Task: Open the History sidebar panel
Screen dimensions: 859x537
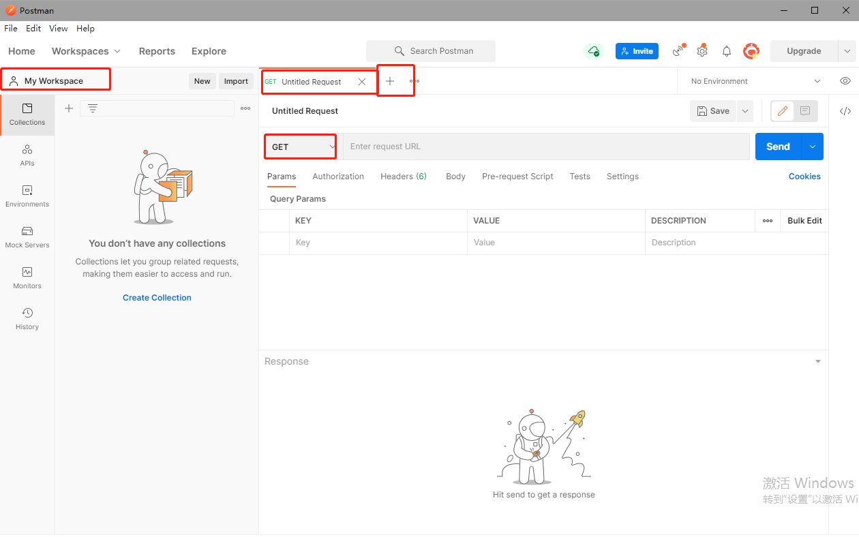Action: [x=27, y=319]
